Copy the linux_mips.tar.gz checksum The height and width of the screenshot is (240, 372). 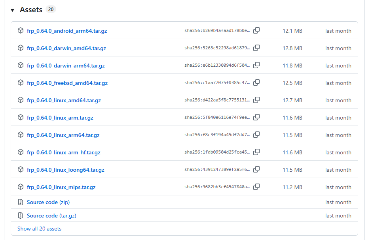pyautogui.click(x=256, y=187)
